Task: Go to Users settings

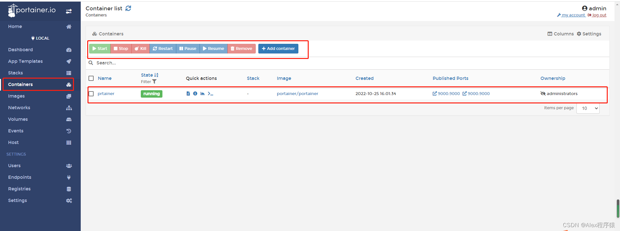Action: [x=40, y=166]
